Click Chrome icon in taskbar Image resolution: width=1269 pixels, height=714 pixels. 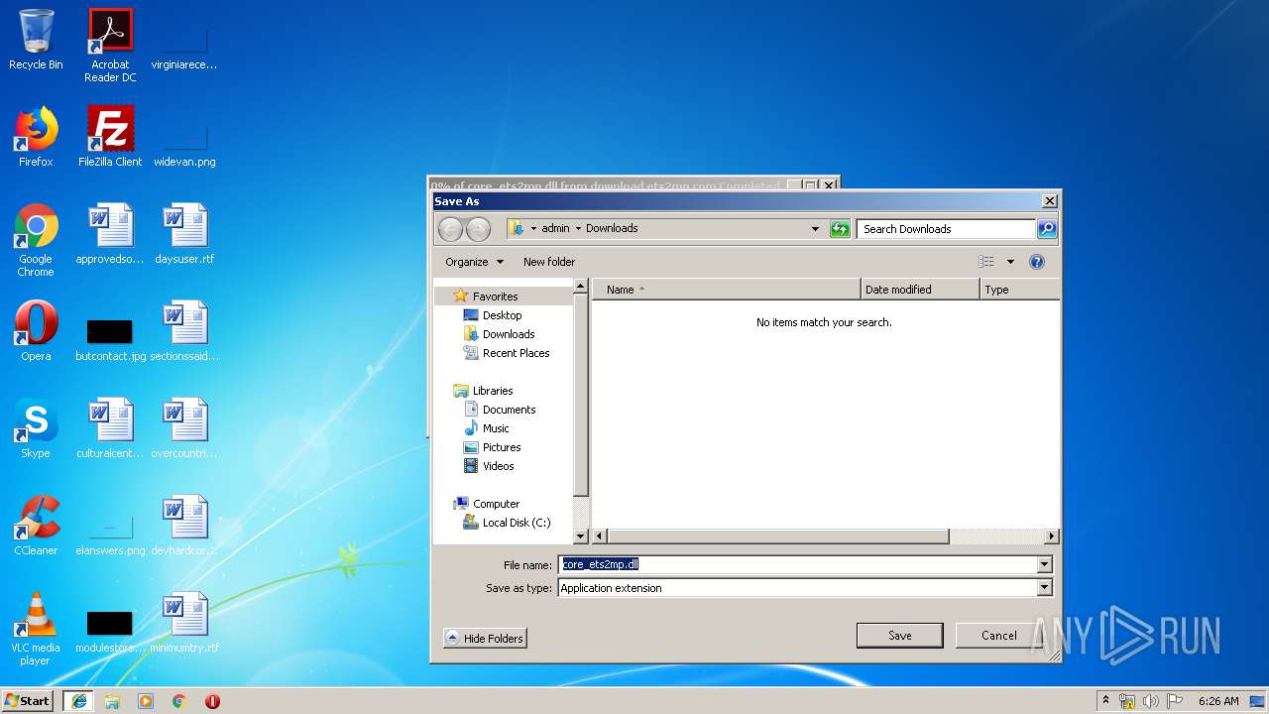pos(179,701)
